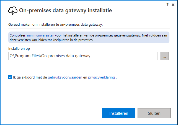Click the horizontal divider under the status text
Viewport: 178px width, 125px height.
pyautogui.click(x=89, y=28)
